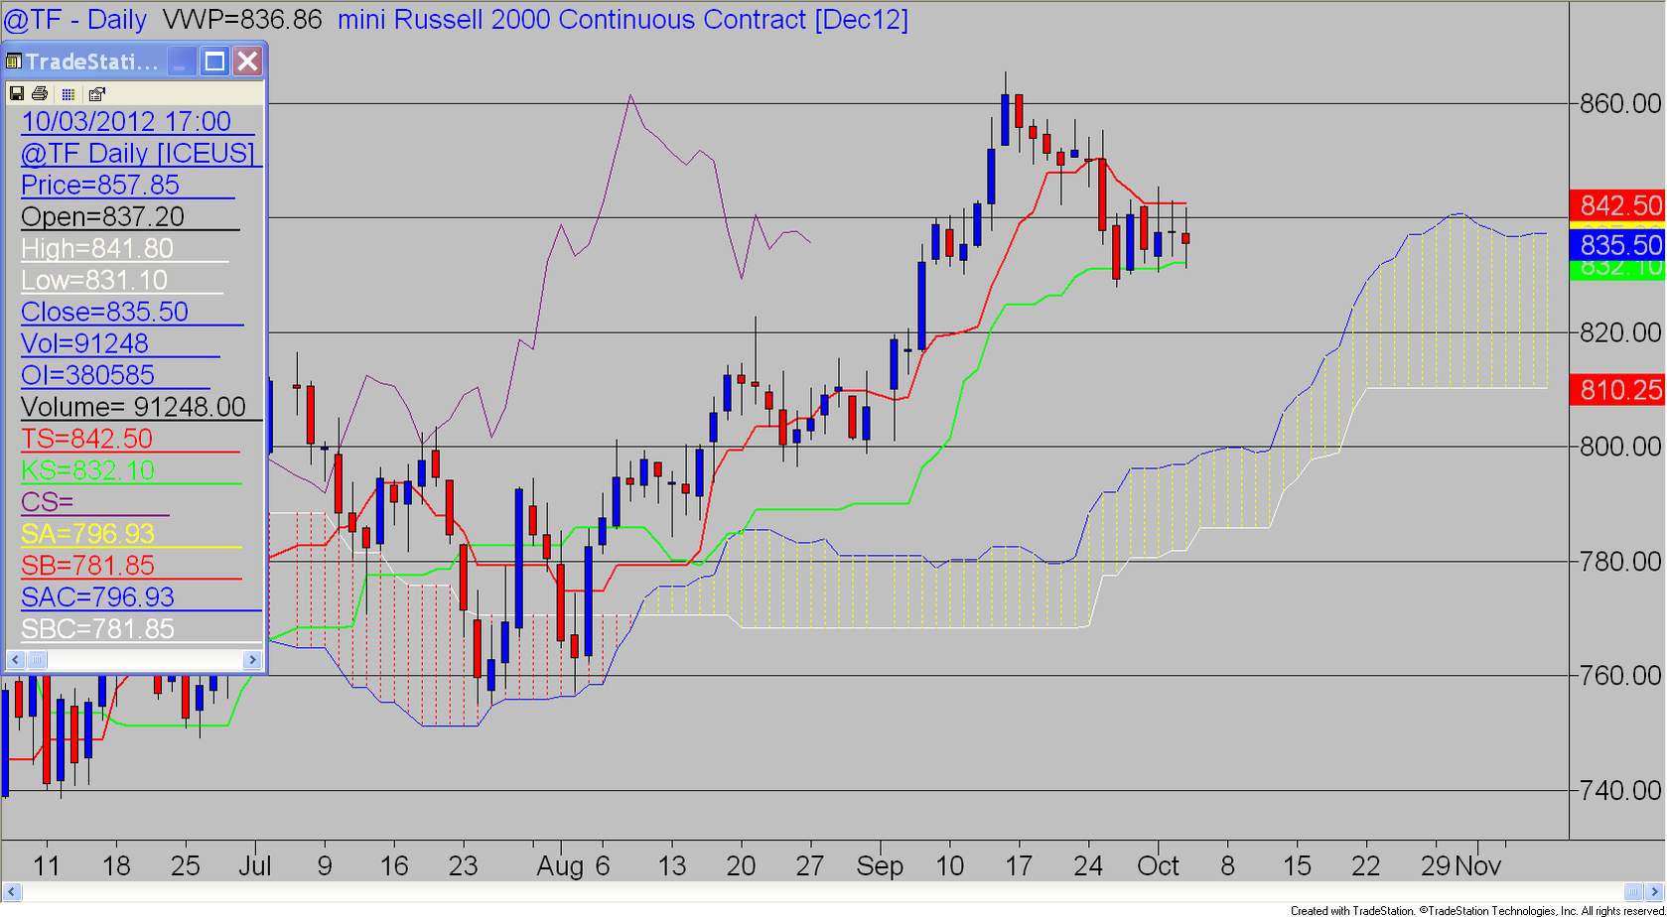The image size is (1667, 917).
Task: Click the 800.00 price axis label
Action: 1621,447
